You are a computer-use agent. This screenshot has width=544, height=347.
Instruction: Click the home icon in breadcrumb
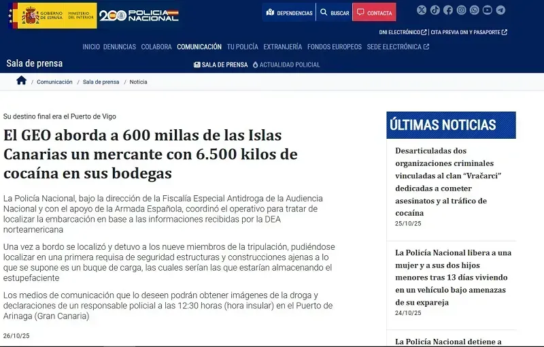(x=21, y=81)
